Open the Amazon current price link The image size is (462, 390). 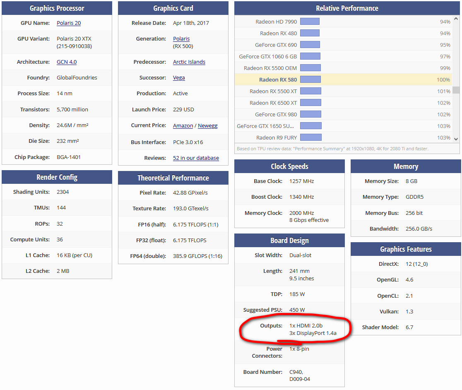coord(183,125)
